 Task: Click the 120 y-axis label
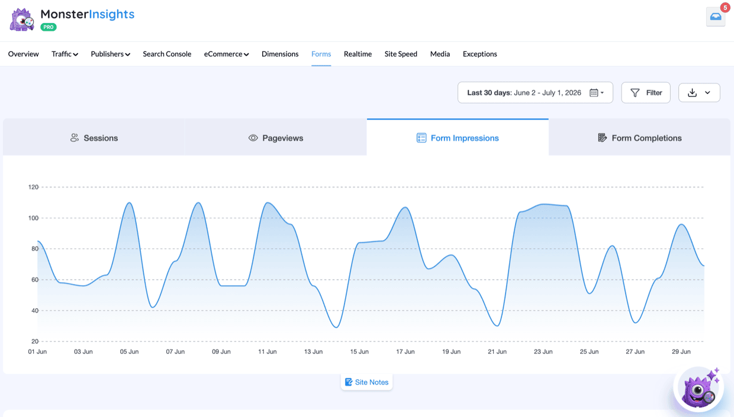coord(33,187)
